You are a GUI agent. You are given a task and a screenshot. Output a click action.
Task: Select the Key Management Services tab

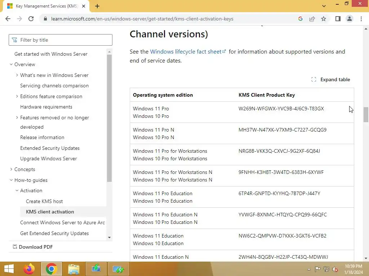pos(46,6)
